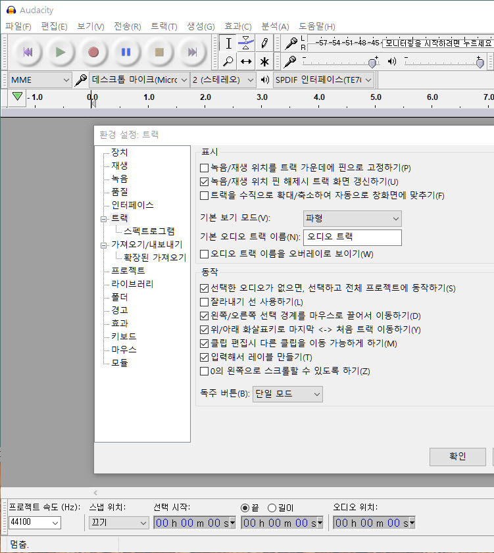Open the 편집(E) menu
Viewport: 494px width, 553px height.
point(55,26)
